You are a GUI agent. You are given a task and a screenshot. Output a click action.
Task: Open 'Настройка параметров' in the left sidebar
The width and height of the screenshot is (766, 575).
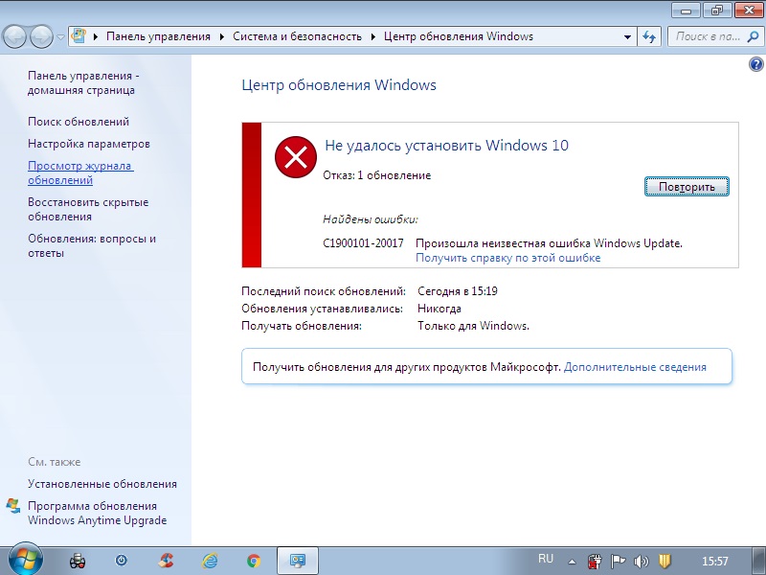point(89,144)
